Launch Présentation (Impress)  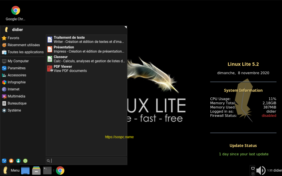point(86,49)
